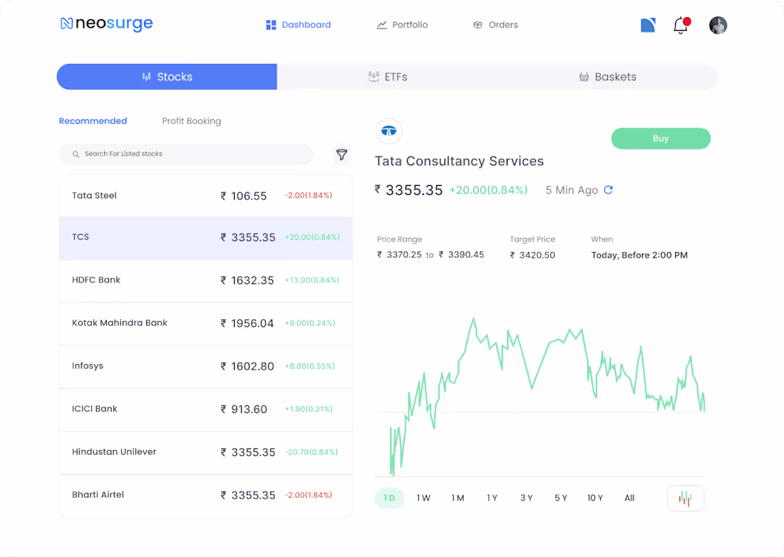Open the Profit Booking sub-tab
This screenshot has width=784, height=557.
[192, 121]
